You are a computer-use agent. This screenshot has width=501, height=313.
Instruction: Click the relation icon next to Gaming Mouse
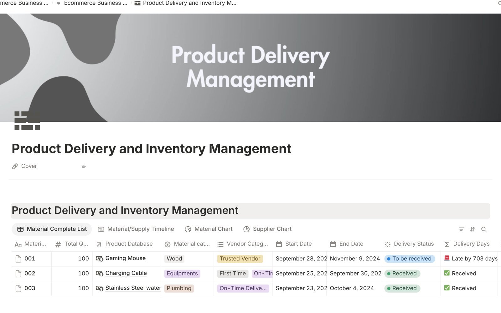click(x=100, y=259)
